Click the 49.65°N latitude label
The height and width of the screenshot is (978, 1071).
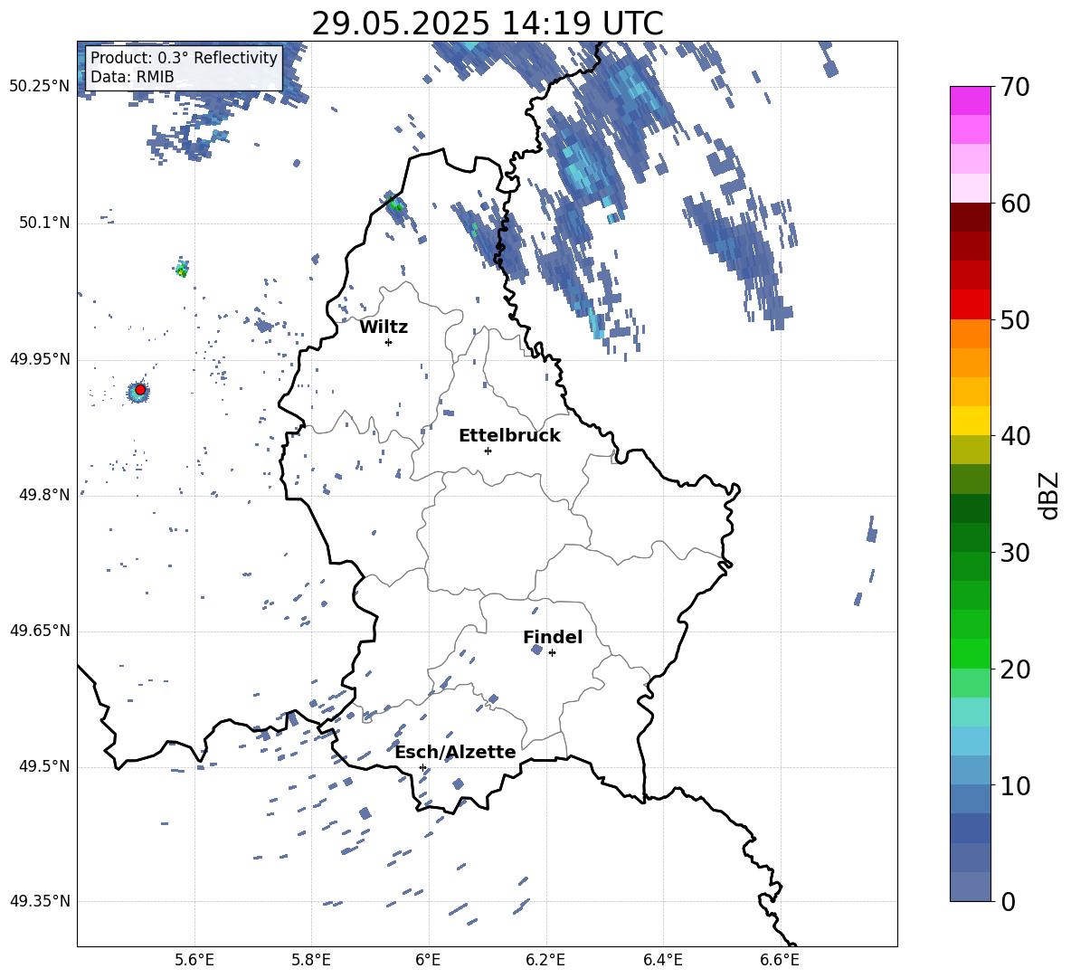40,631
